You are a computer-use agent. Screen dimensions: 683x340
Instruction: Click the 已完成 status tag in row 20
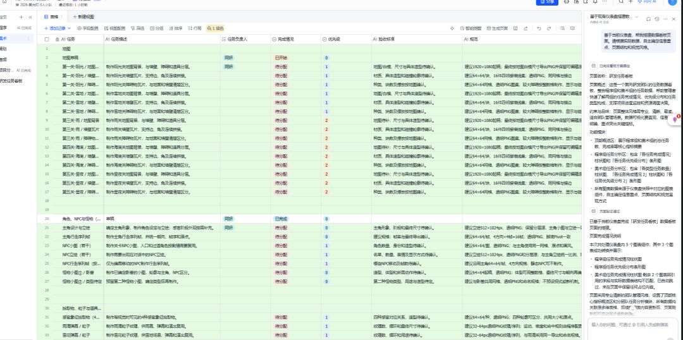pyautogui.click(x=281, y=219)
